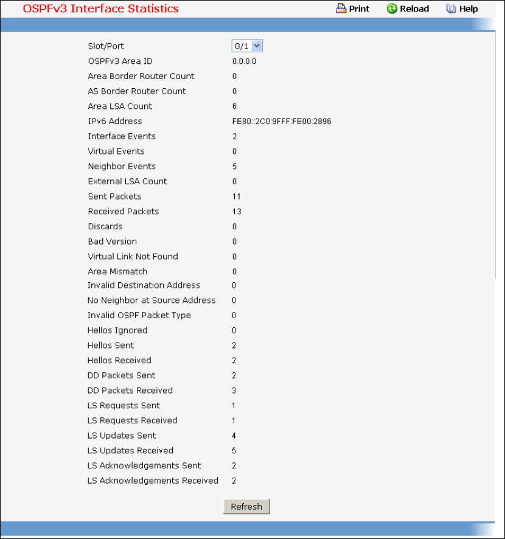Click the Sent Packets value 11

pos(237,196)
